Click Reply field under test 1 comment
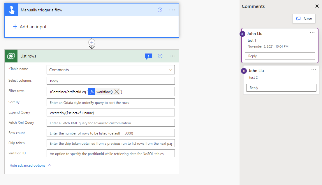The width and height of the screenshot is (322, 185). (280, 56)
